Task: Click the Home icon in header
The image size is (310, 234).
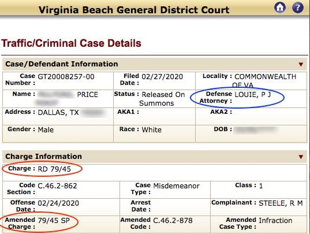Action: pyautogui.click(x=280, y=8)
